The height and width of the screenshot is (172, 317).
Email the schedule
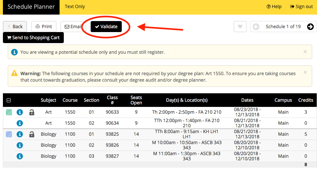click(x=73, y=27)
